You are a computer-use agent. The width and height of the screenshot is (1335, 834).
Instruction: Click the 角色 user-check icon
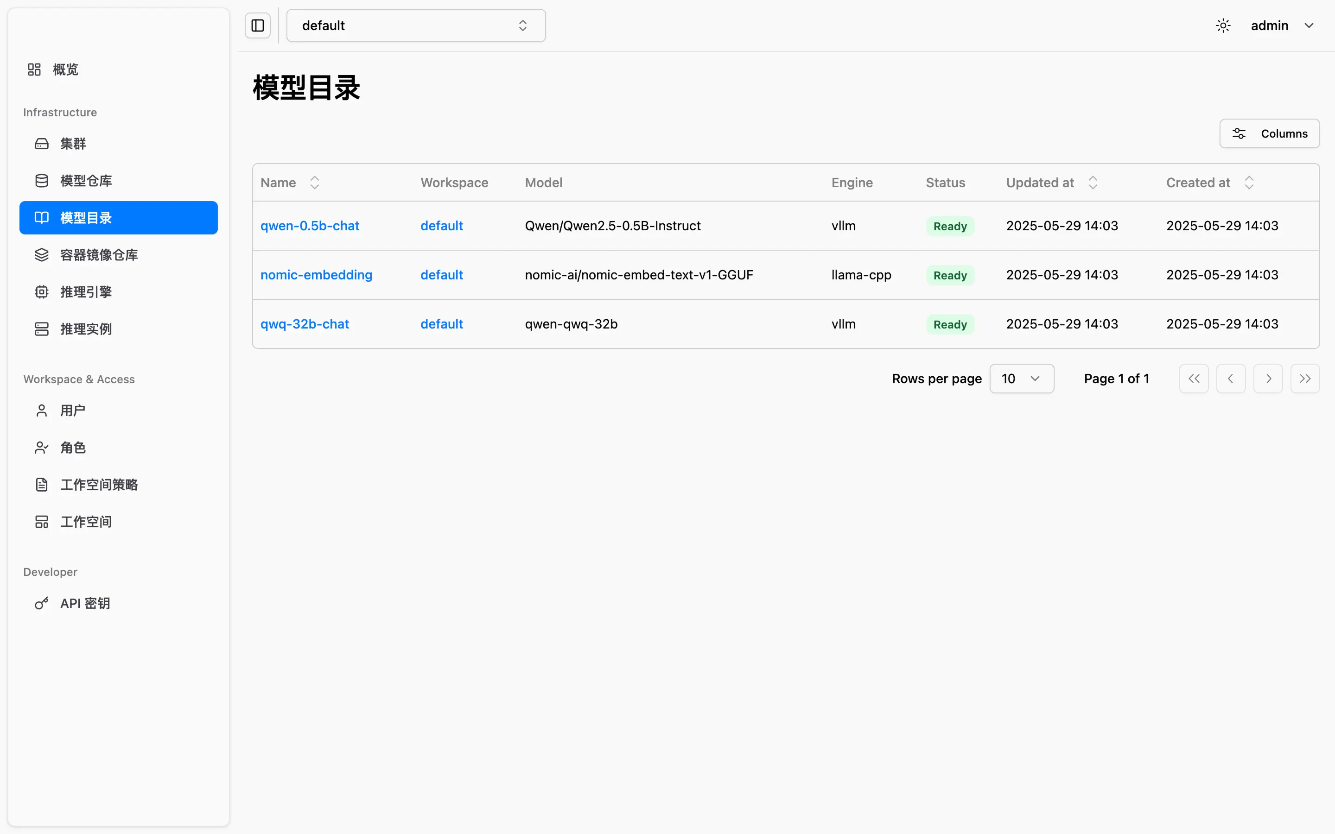click(x=42, y=447)
